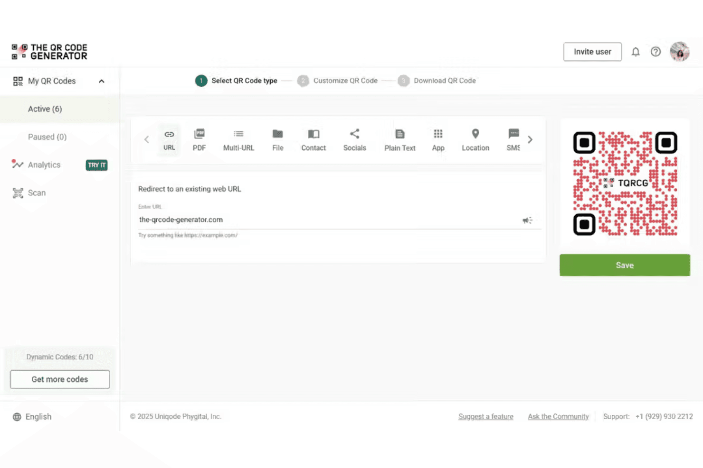The width and height of the screenshot is (703, 468).
Task: Open the help question mark icon
Action: point(655,52)
